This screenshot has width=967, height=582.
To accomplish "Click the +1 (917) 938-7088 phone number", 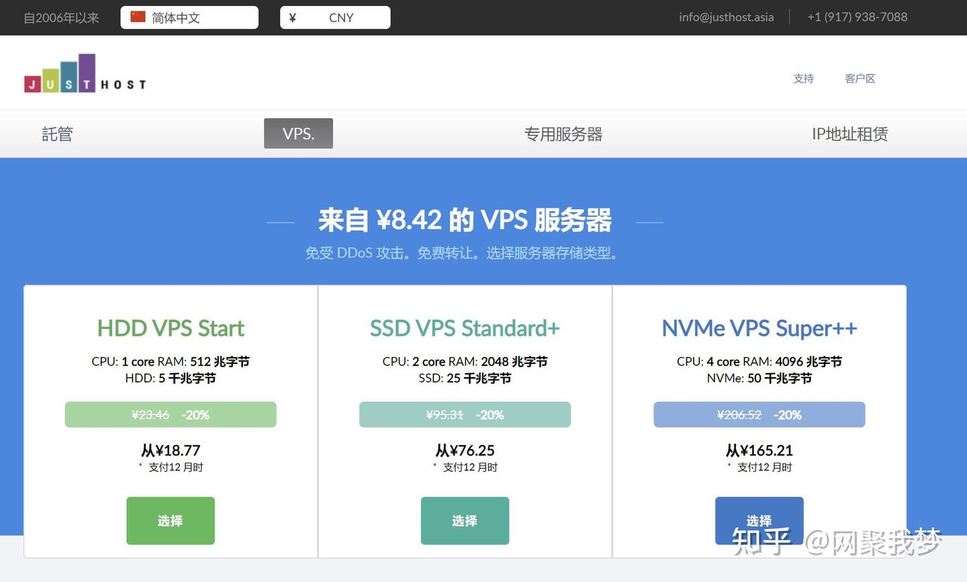I will (857, 17).
